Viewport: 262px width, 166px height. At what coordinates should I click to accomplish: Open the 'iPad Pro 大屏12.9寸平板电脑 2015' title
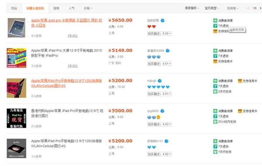(x=66, y=53)
